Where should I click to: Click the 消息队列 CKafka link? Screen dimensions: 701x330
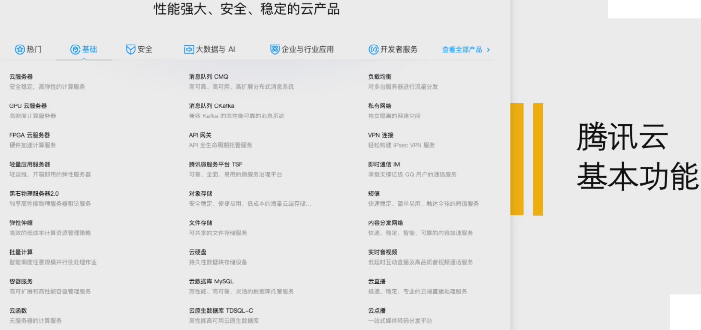tap(212, 106)
